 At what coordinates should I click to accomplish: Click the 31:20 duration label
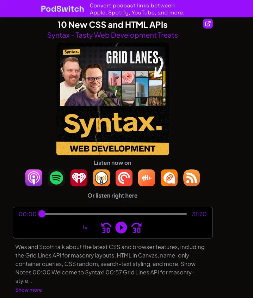click(x=199, y=214)
